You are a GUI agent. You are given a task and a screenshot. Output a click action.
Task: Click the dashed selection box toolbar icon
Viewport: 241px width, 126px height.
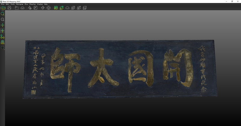pos(17,8)
